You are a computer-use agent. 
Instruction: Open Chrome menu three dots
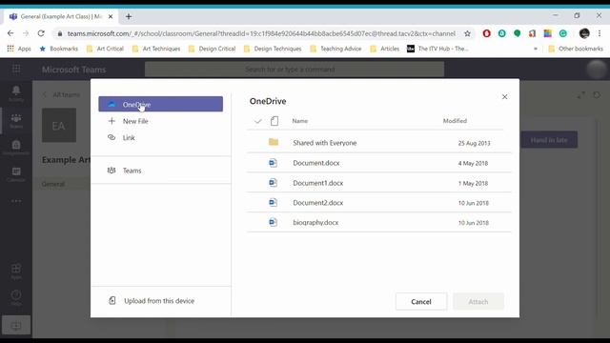point(600,33)
